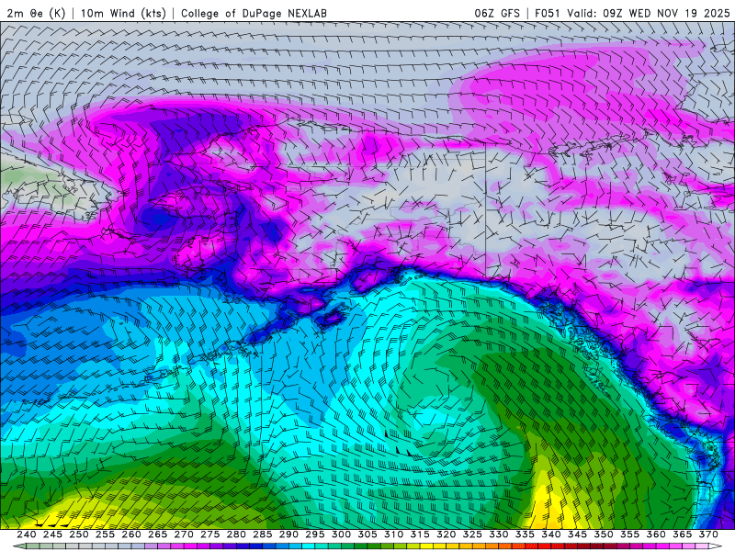This screenshot has width=735, height=551.
Task: Select the 320 colorbar scale label
Action: coord(447,534)
